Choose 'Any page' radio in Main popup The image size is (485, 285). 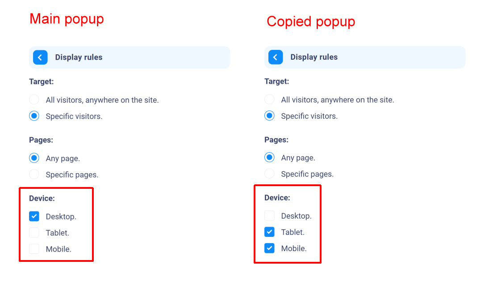(x=34, y=158)
